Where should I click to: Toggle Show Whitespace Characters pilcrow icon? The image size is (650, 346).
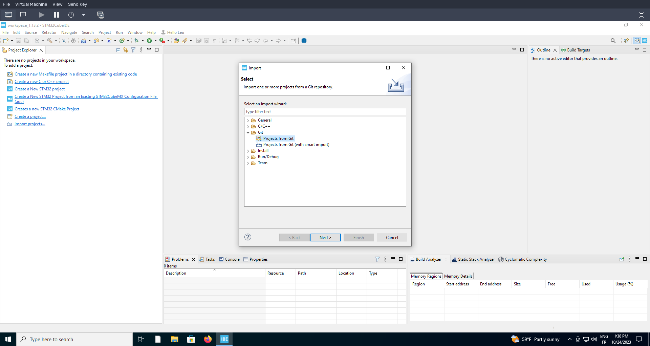click(x=214, y=41)
